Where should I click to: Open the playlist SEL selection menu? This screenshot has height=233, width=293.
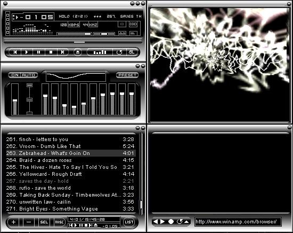44,222
